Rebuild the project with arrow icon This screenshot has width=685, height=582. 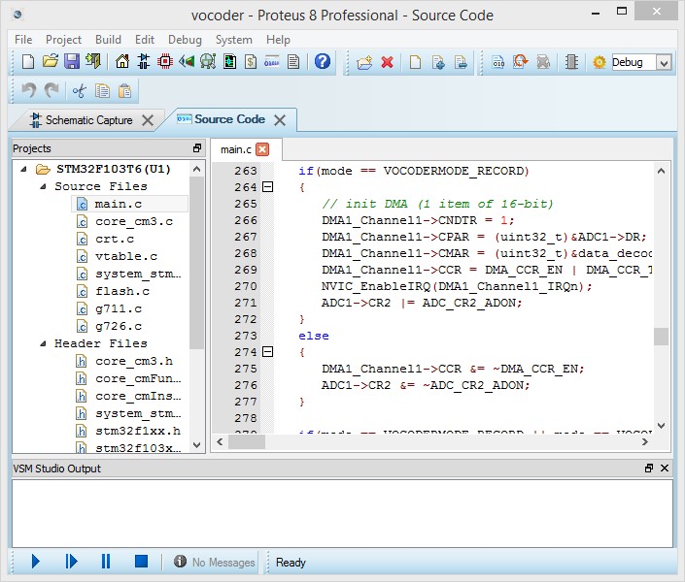tap(520, 61)
